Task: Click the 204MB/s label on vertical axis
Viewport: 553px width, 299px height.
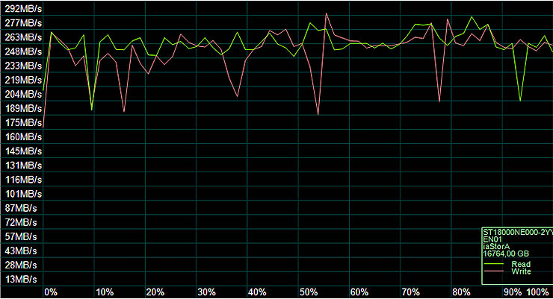Action: [x=21, y=95]
